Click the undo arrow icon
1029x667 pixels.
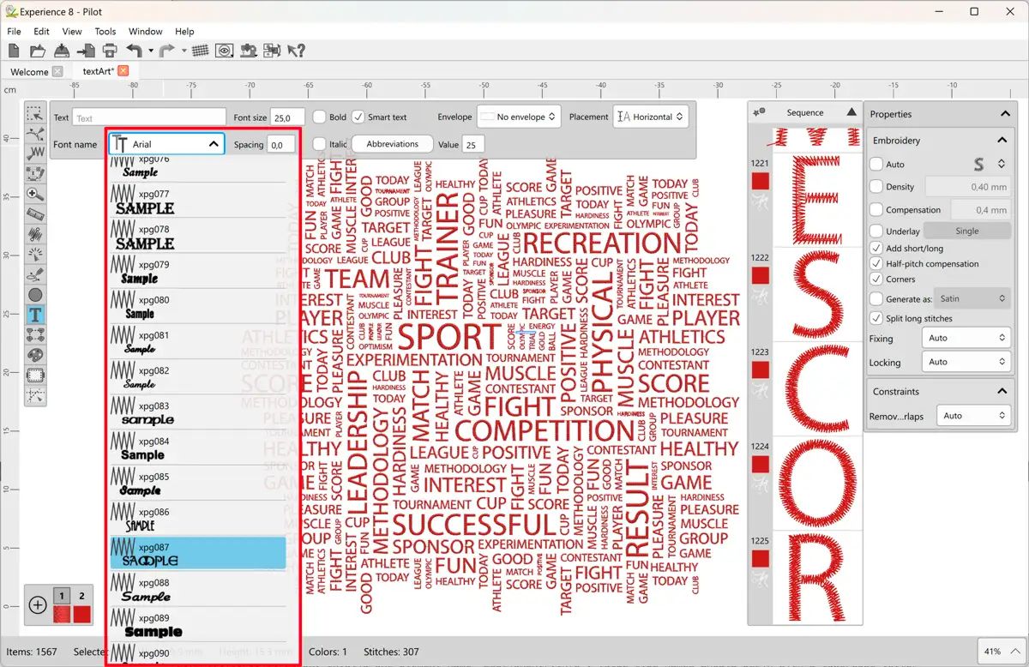[134, 51]
